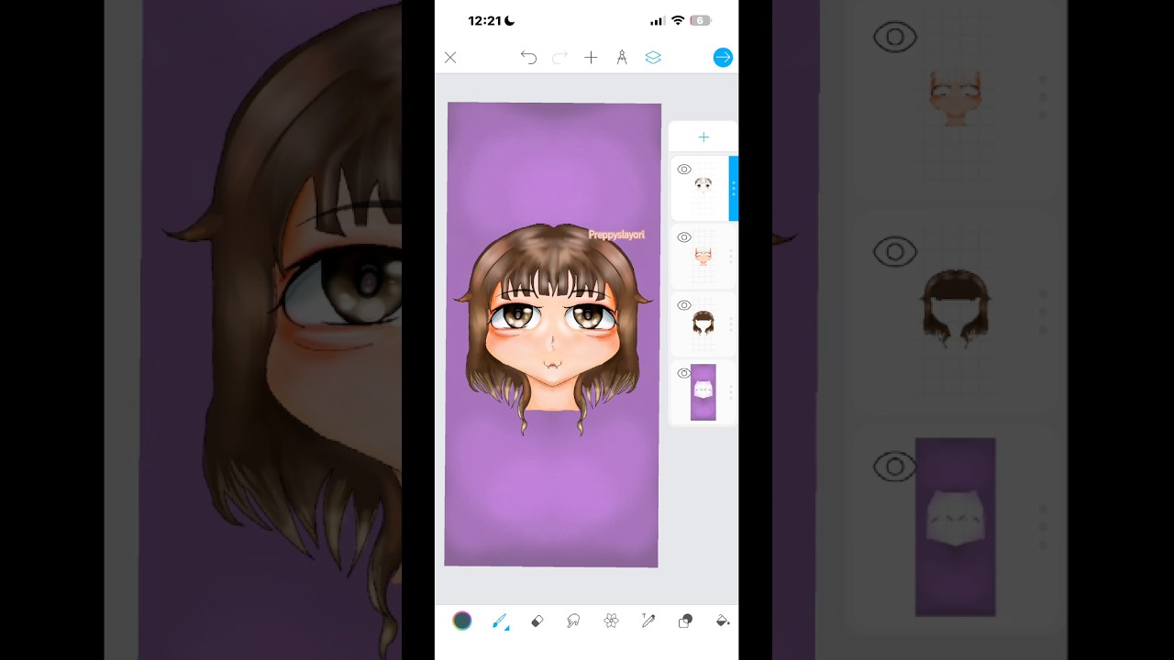Select the pen with text tool
This screenshot has width=1174, height=660.
point(648,621)
